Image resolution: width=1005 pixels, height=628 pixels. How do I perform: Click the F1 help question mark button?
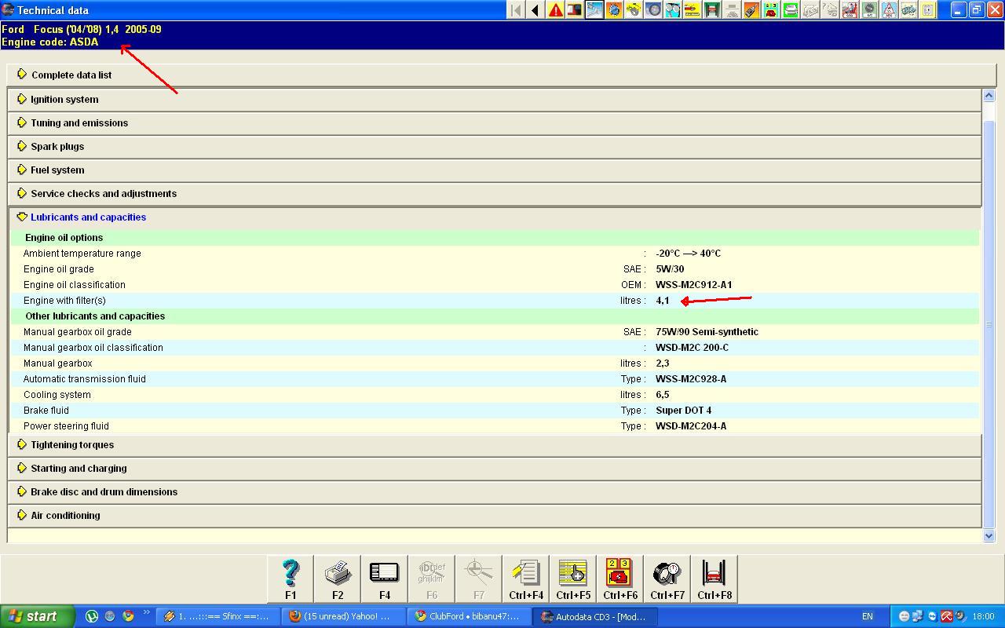coord(291,579)
